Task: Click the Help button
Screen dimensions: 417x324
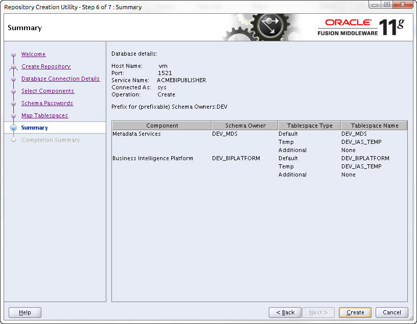Action: 25,313
